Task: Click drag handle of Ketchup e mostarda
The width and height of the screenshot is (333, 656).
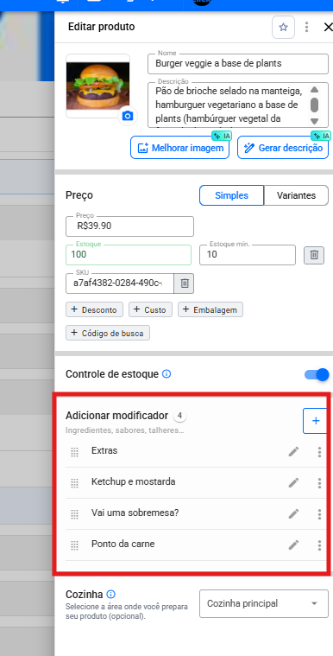Action: (x=75, y=483)
